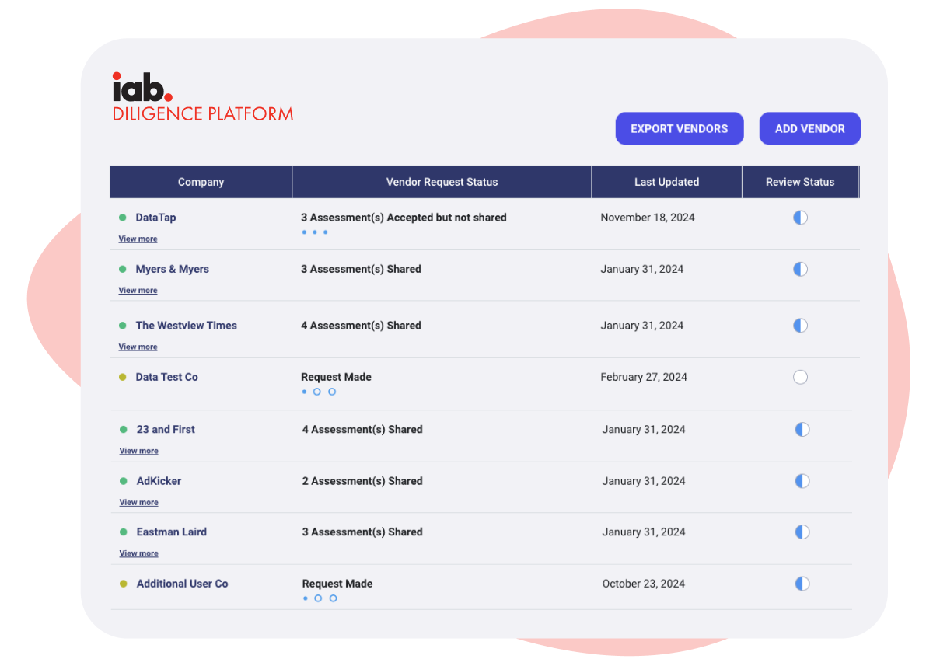Expand View more under Eastman Laird
Image resolution: width=933 pixels, height=659 pixels.
pyautogui.click(x=138, y=553)
